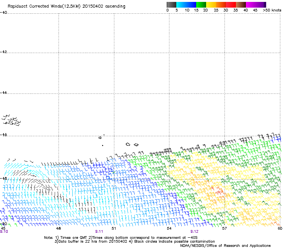Click the 48 longitude axis label
The image size is (283, 248).
point(59,229)
